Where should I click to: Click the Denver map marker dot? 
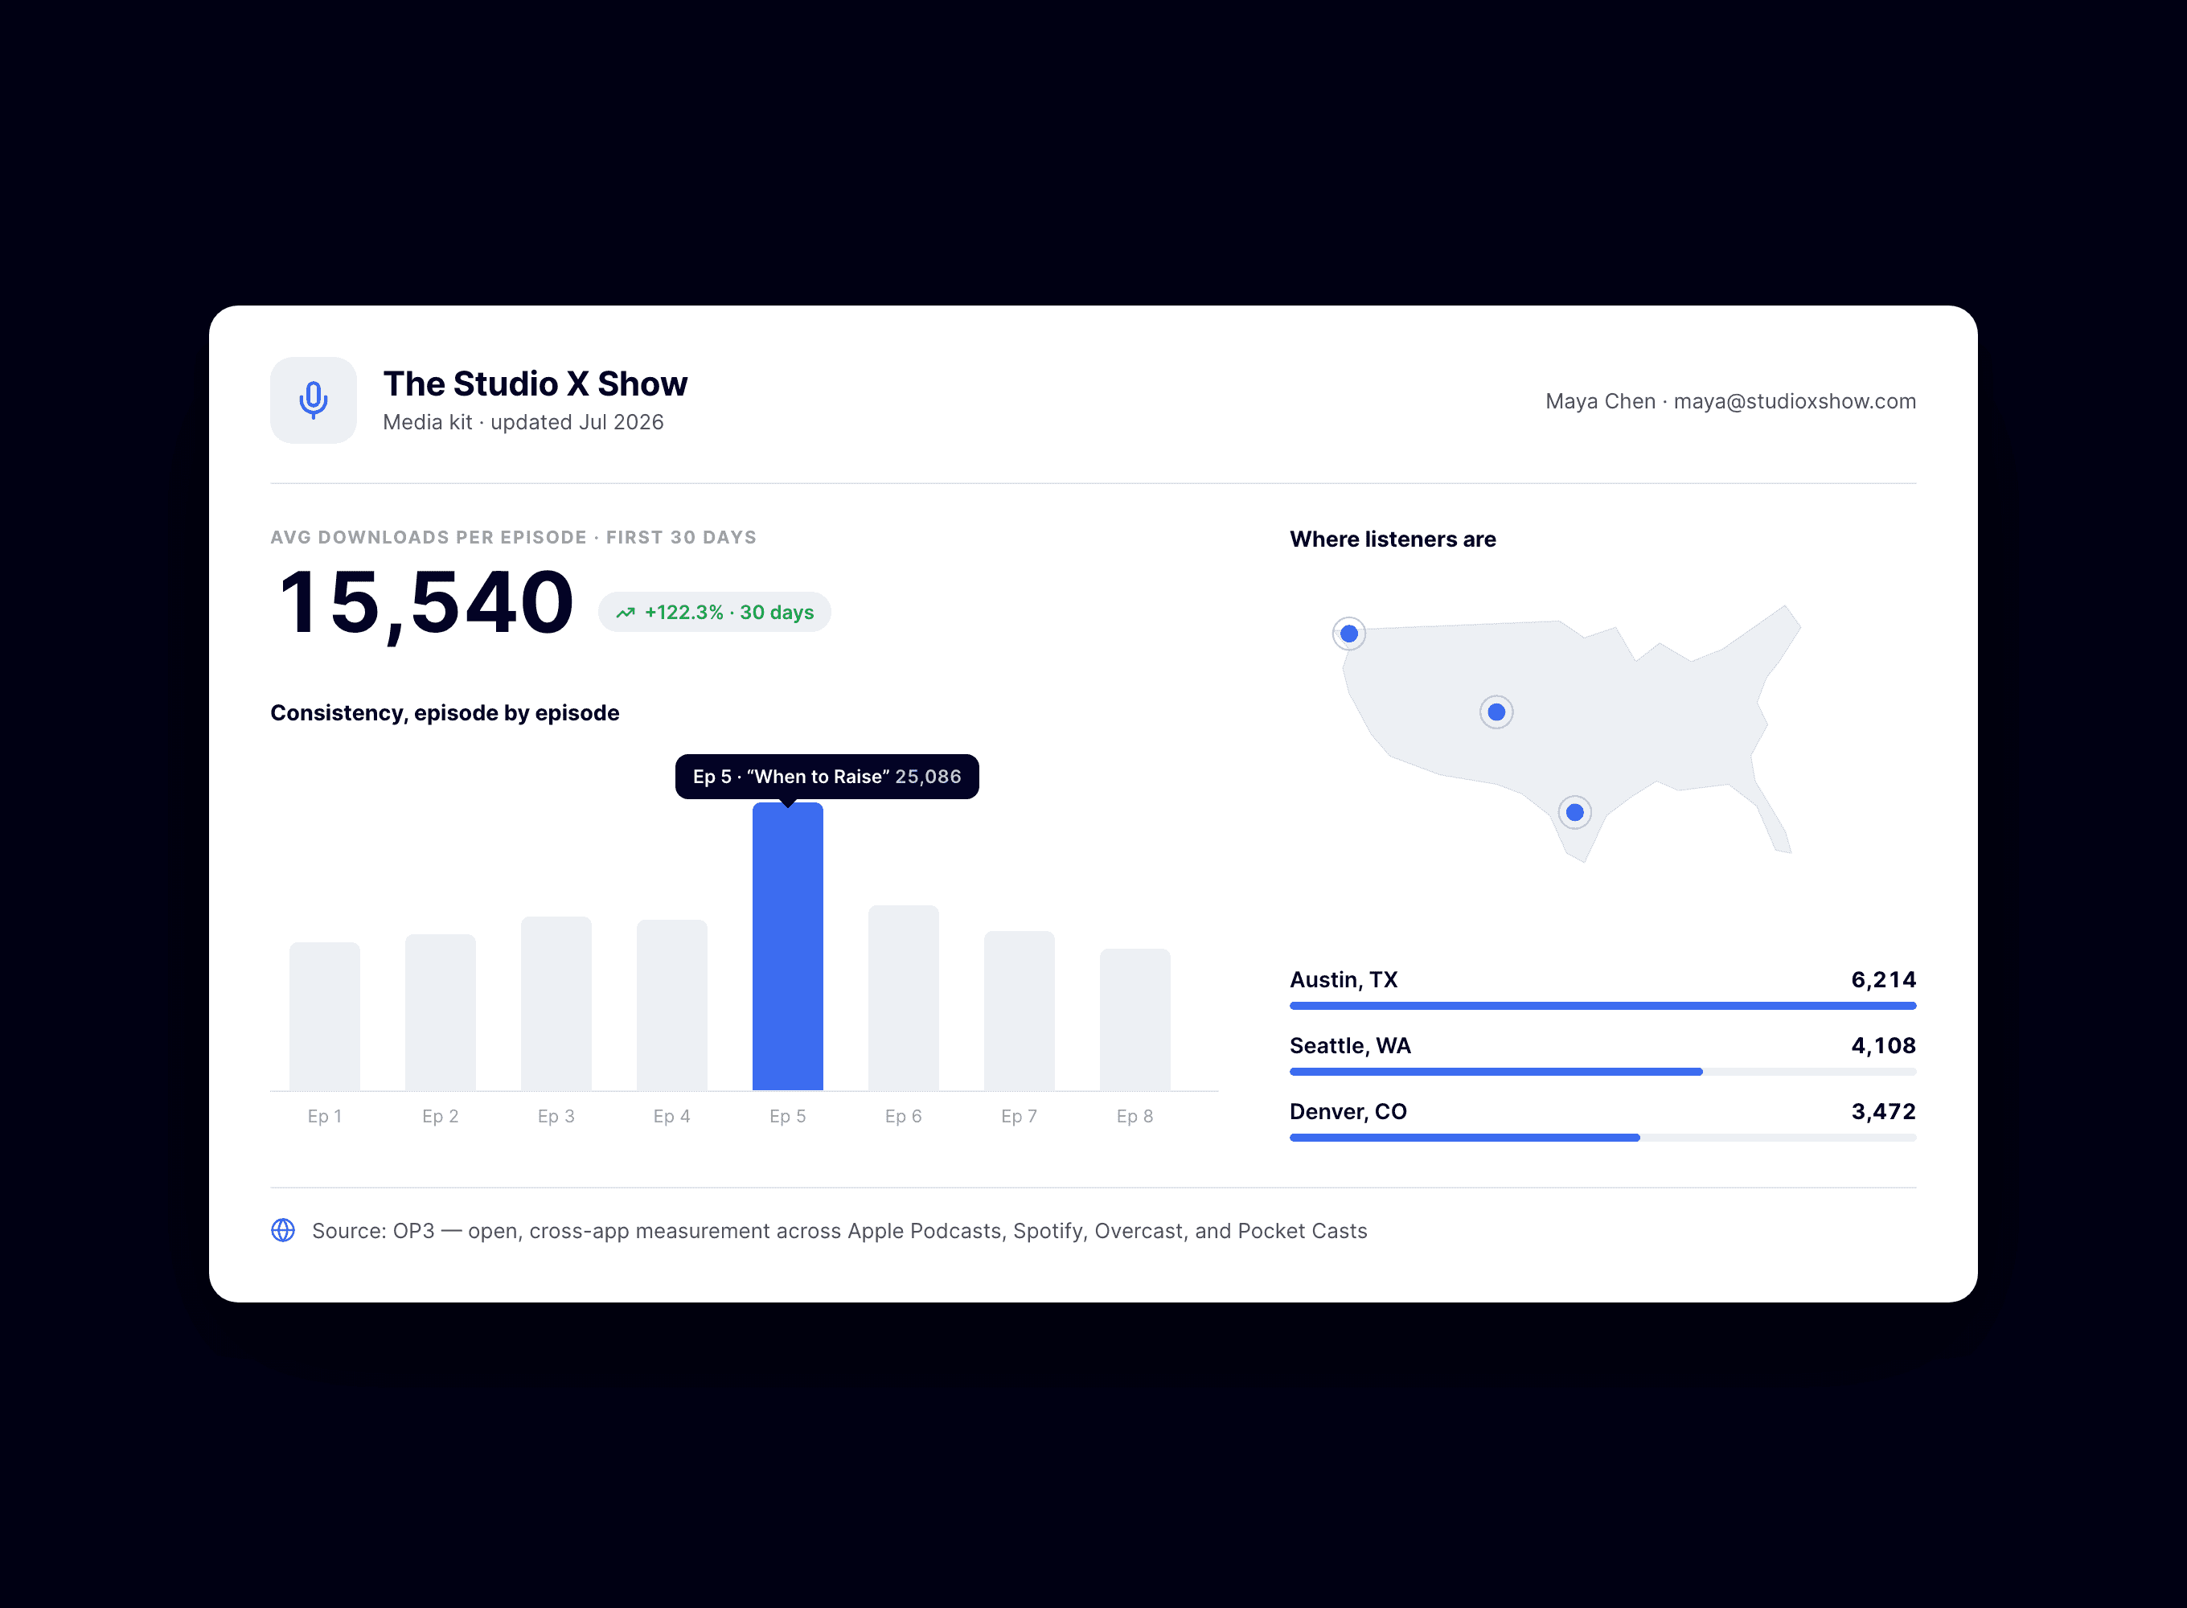click(x=1497, y=712)
